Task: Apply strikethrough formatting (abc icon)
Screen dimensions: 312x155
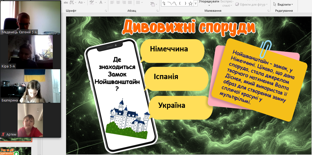Action: pos(66,2)
